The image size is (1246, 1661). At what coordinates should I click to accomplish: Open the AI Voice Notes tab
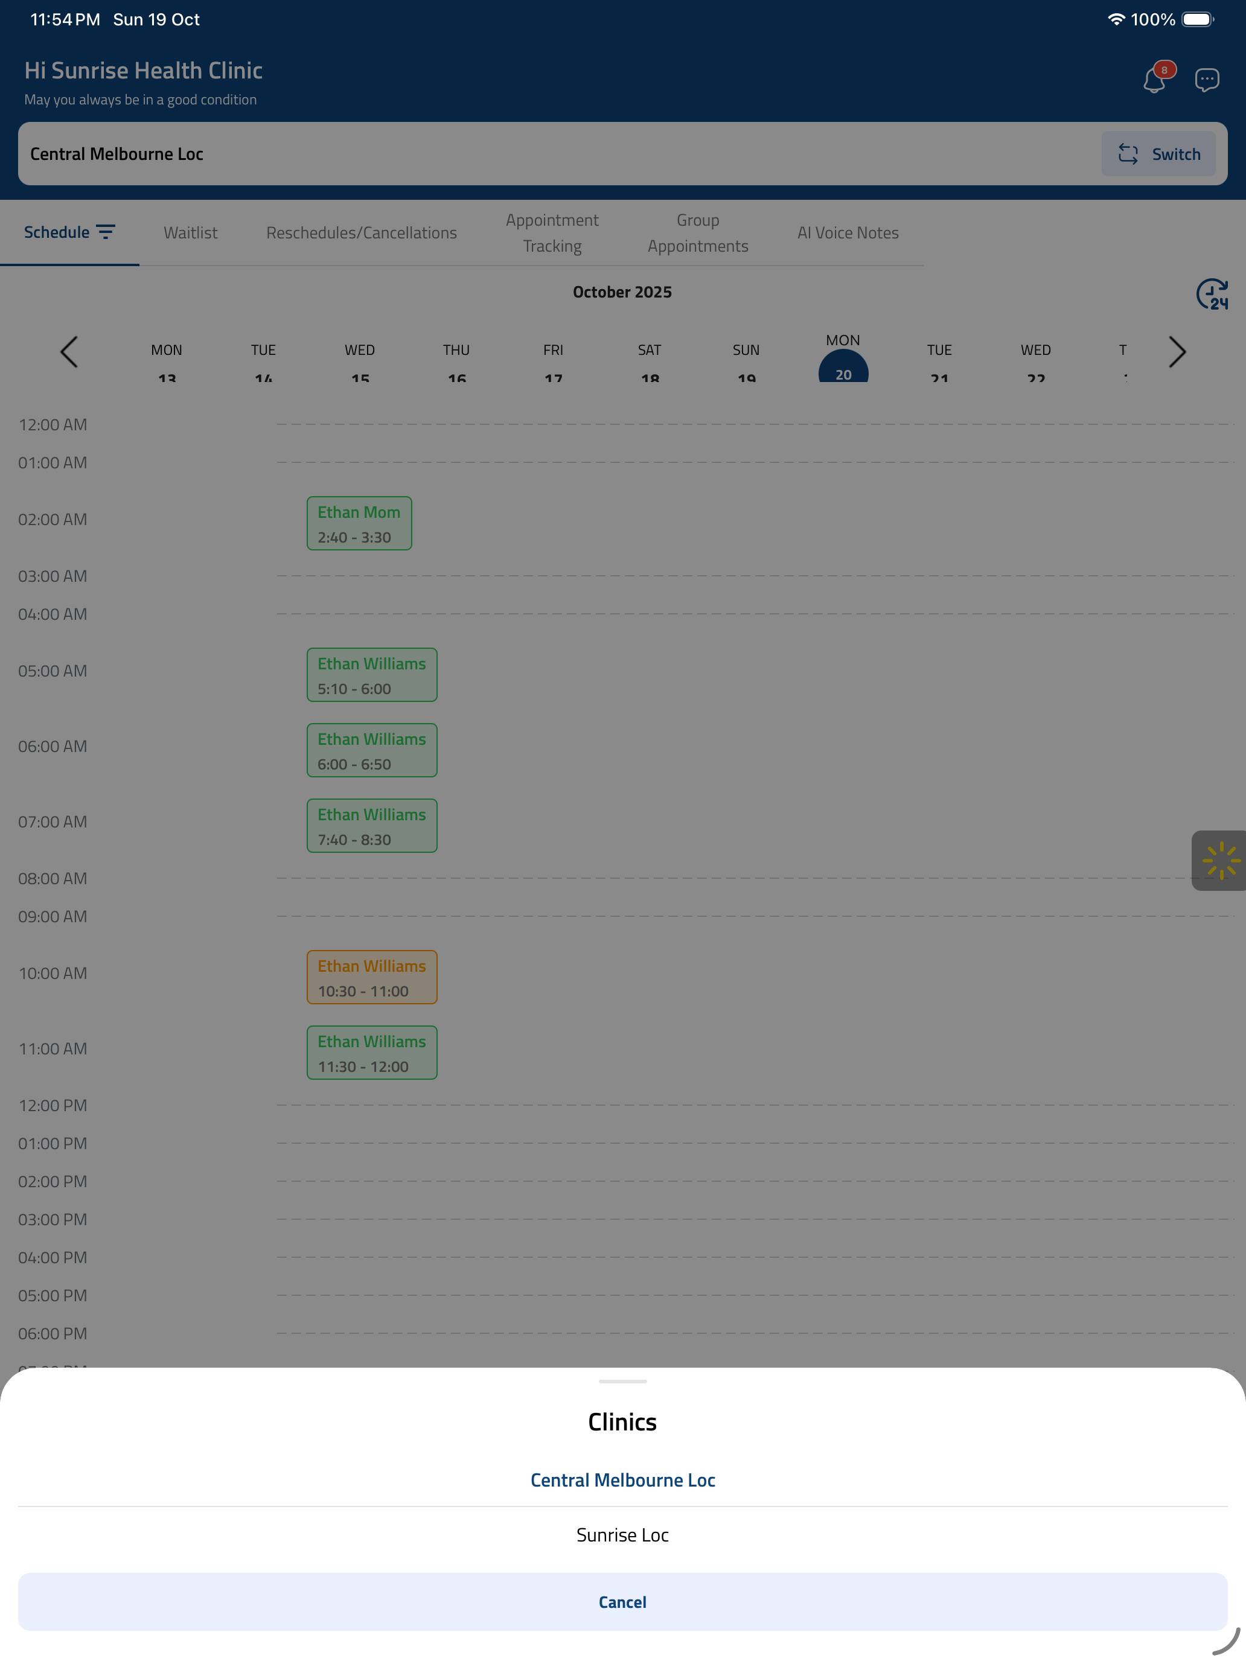[x=848, y=233]
